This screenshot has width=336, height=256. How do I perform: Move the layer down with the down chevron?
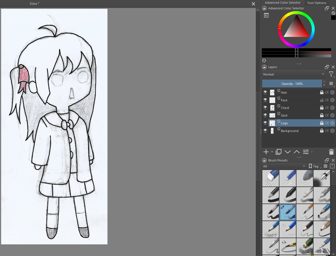[288, 152]
